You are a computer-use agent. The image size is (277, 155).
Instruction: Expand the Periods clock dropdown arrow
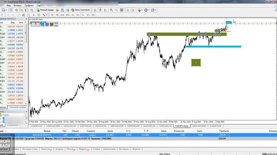pos(148,10)
